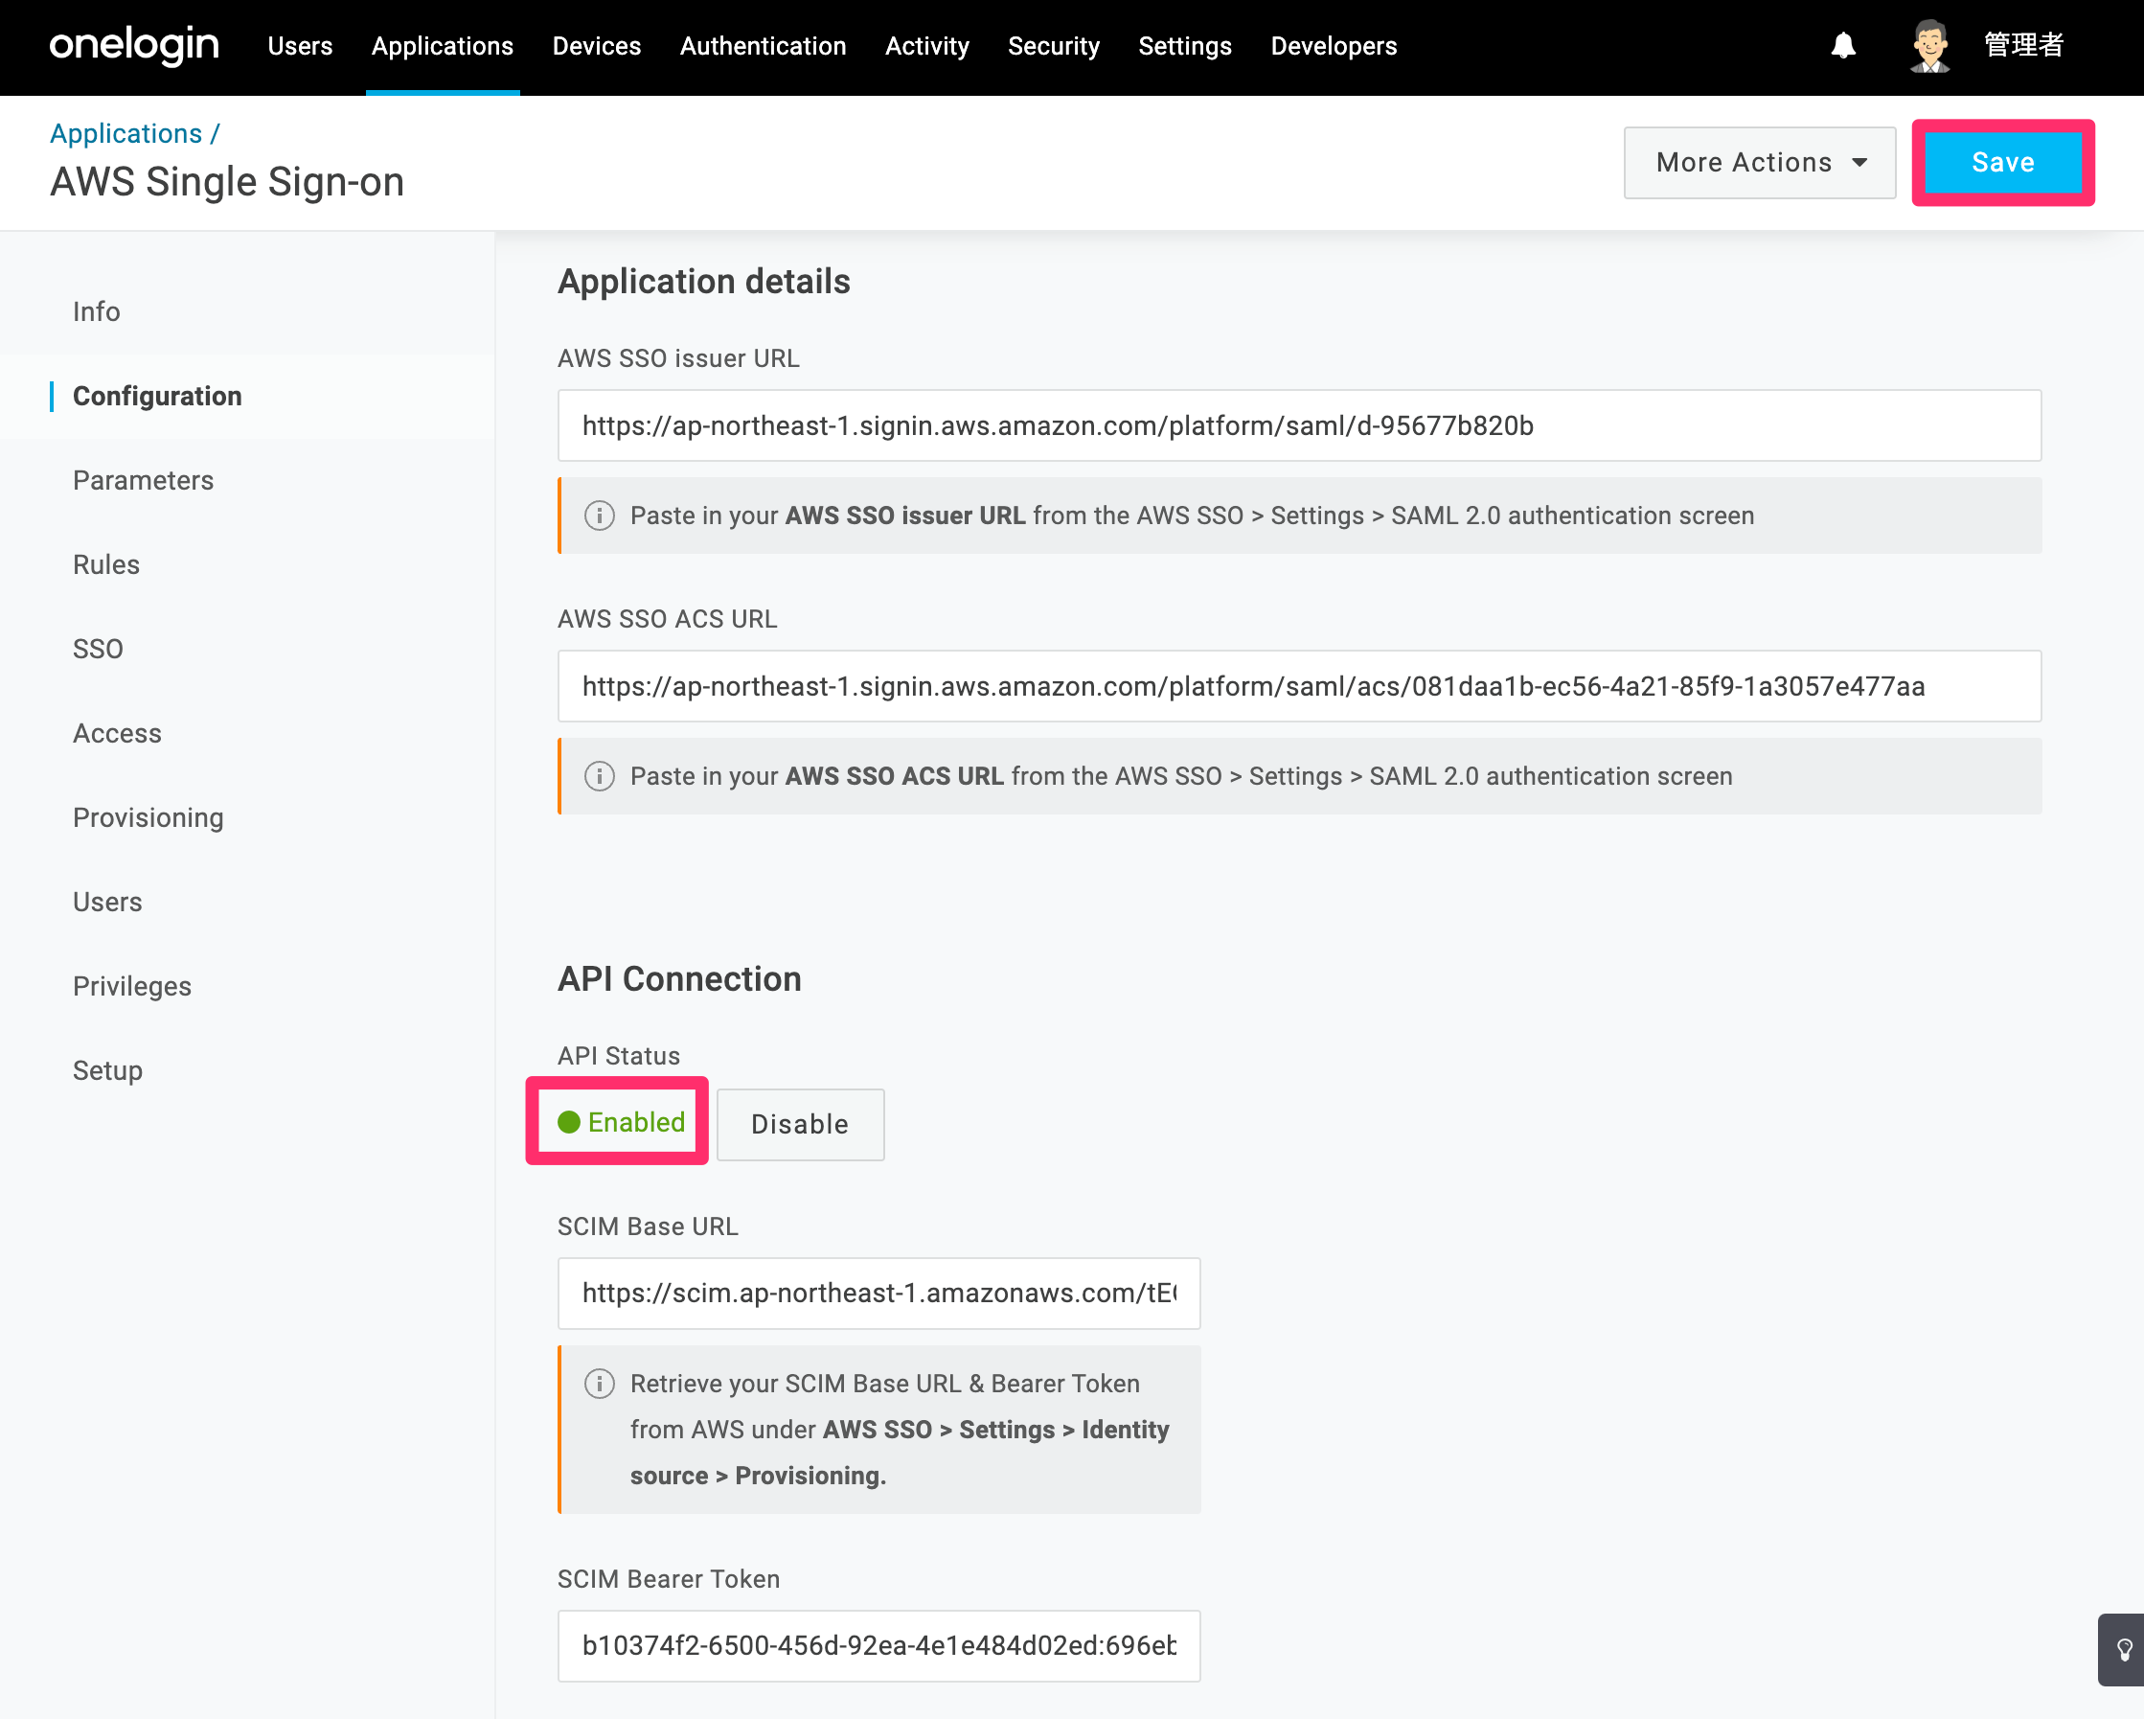Open the Settings top menu
This screenshot has width=2144, height=1719.
coord(1184,46)
